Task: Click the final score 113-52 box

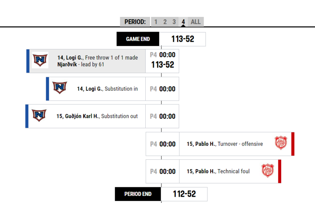Action: pos(182,39)
